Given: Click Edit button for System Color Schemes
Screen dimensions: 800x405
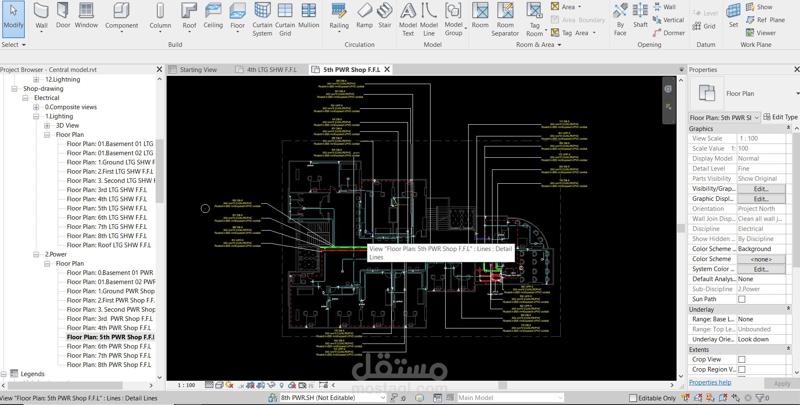Looking at the screenshot, I should pyautogui.click(x=761, y=269).
